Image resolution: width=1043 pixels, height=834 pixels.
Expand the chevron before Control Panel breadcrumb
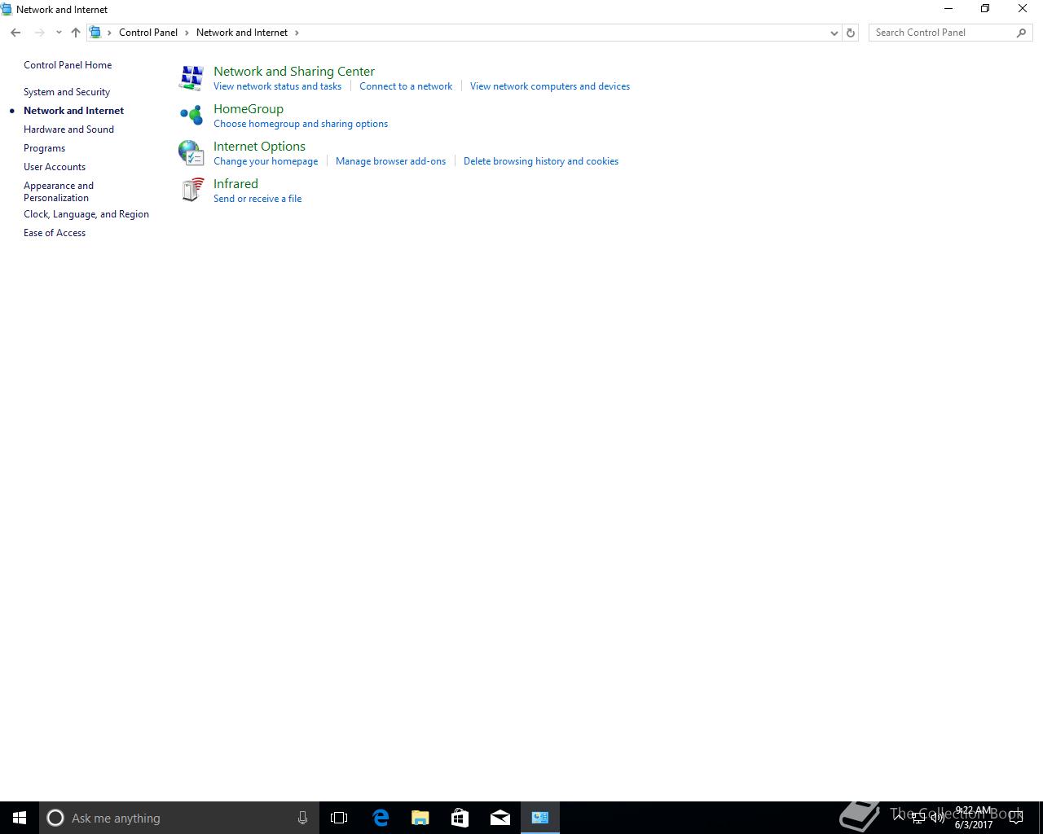pos(109,33)
